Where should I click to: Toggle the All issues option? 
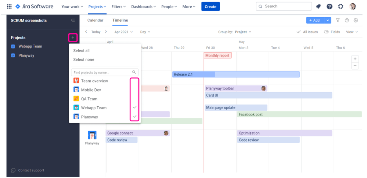307,32
